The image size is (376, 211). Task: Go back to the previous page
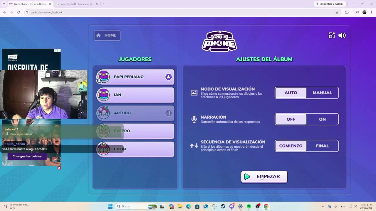[4, 12]
